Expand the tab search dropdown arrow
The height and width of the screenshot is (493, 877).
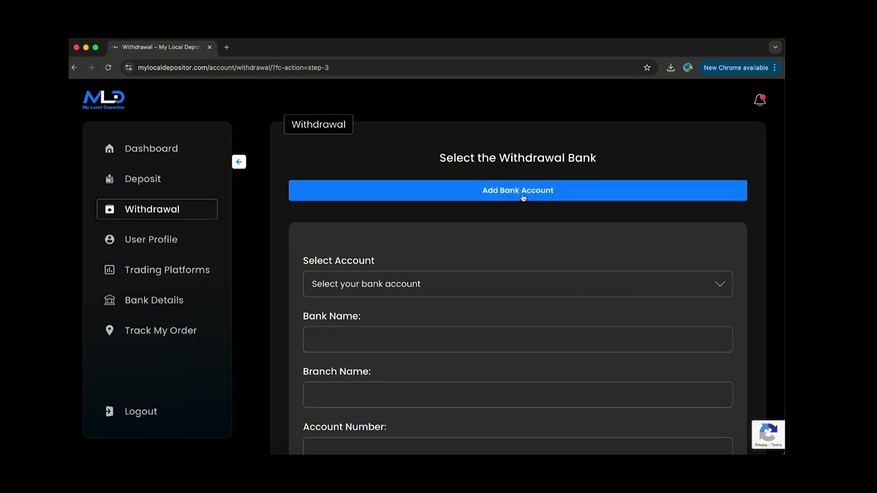775,47
